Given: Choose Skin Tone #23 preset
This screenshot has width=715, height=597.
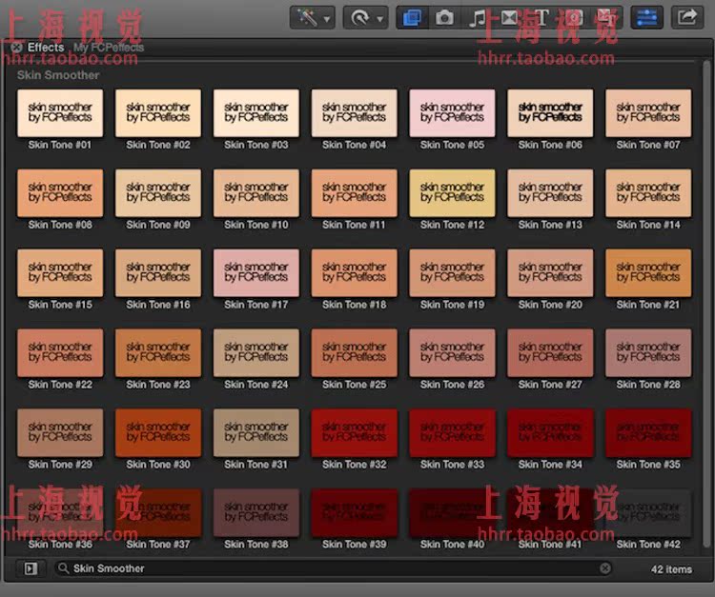Looking at the screenshot, I should coord(158,353).
